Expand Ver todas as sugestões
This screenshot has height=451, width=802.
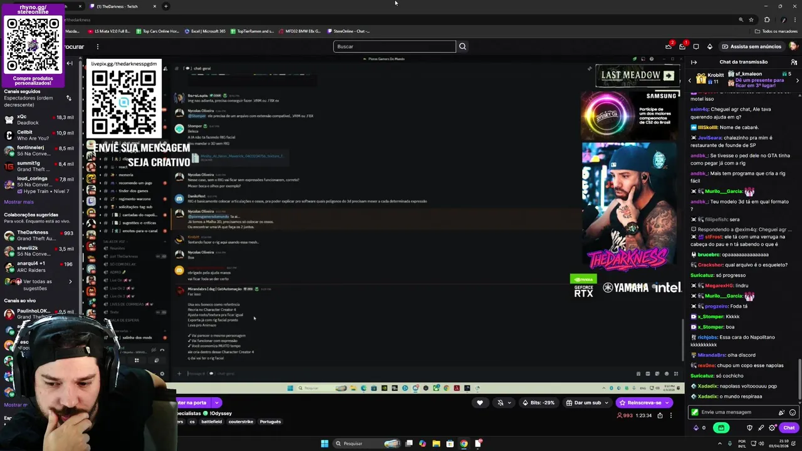coord(39,284)
